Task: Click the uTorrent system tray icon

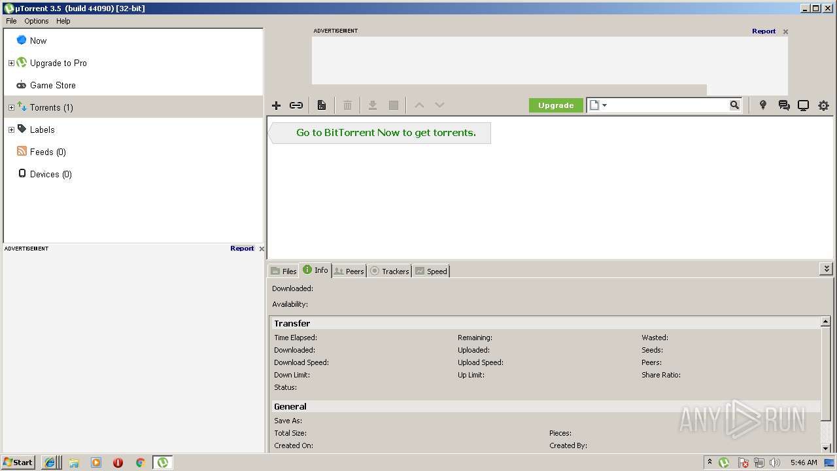Action: (x=724, y=462)
